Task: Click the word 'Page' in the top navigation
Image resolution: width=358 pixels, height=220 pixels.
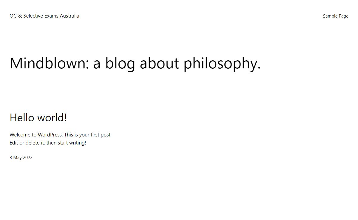Action: (344, 16)
